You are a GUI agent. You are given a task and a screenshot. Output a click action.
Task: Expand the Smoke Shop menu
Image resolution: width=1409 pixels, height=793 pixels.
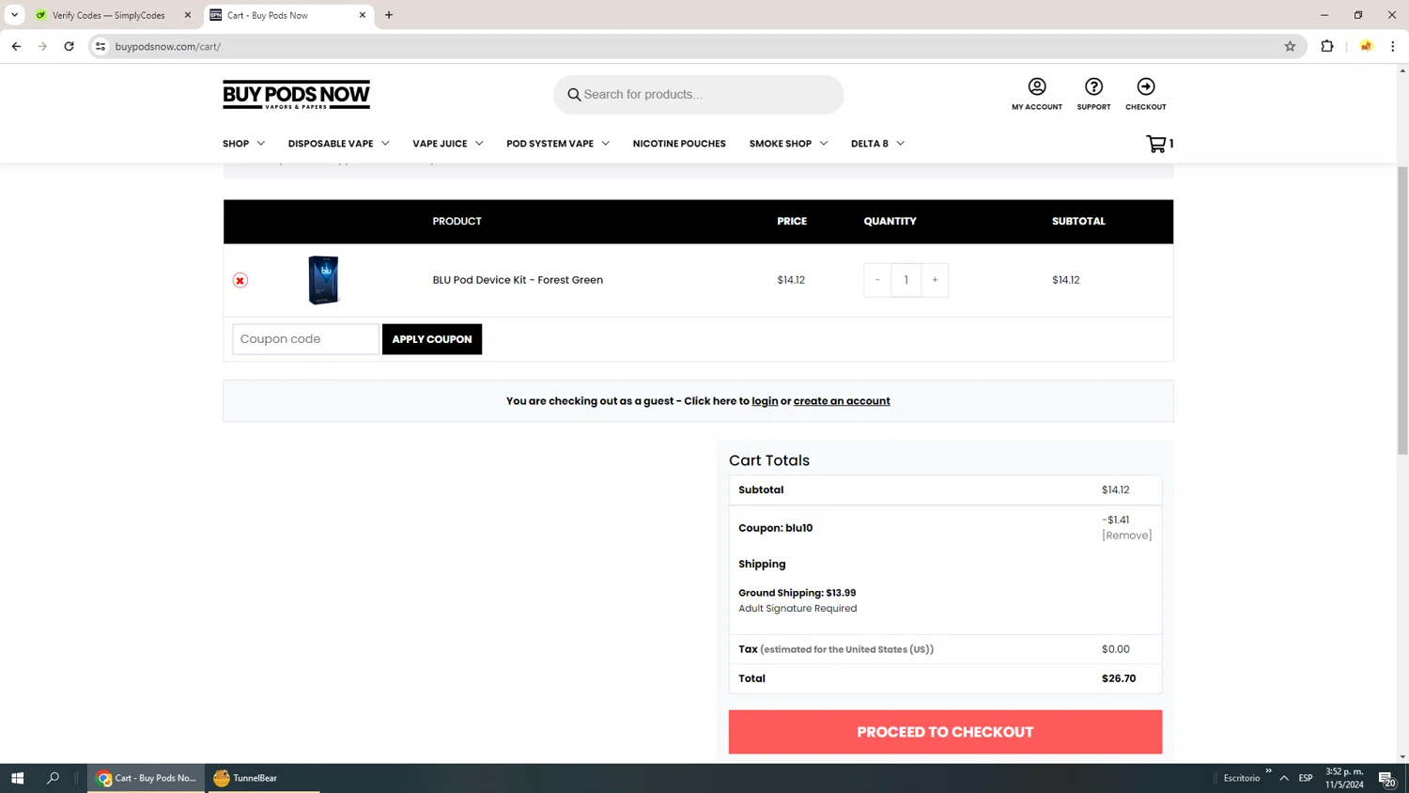pos(788,144)
